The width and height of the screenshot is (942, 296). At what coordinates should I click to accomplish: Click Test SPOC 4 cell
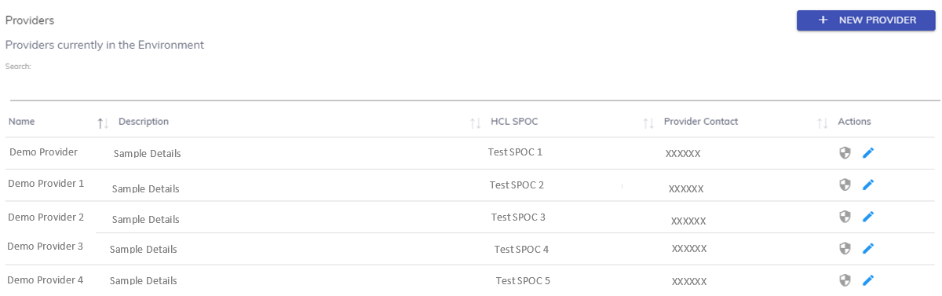pyautogui.click(x=521, y=249)
